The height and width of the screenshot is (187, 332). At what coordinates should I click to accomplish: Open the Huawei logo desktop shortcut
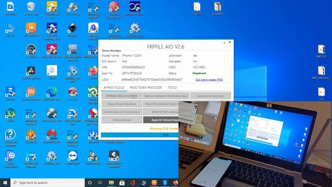click(x=52, y=137)
